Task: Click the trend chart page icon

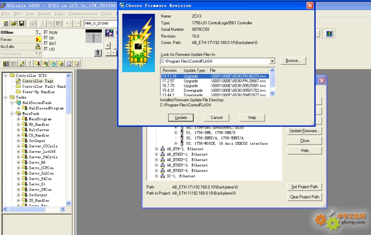Action: pos(69,63)
